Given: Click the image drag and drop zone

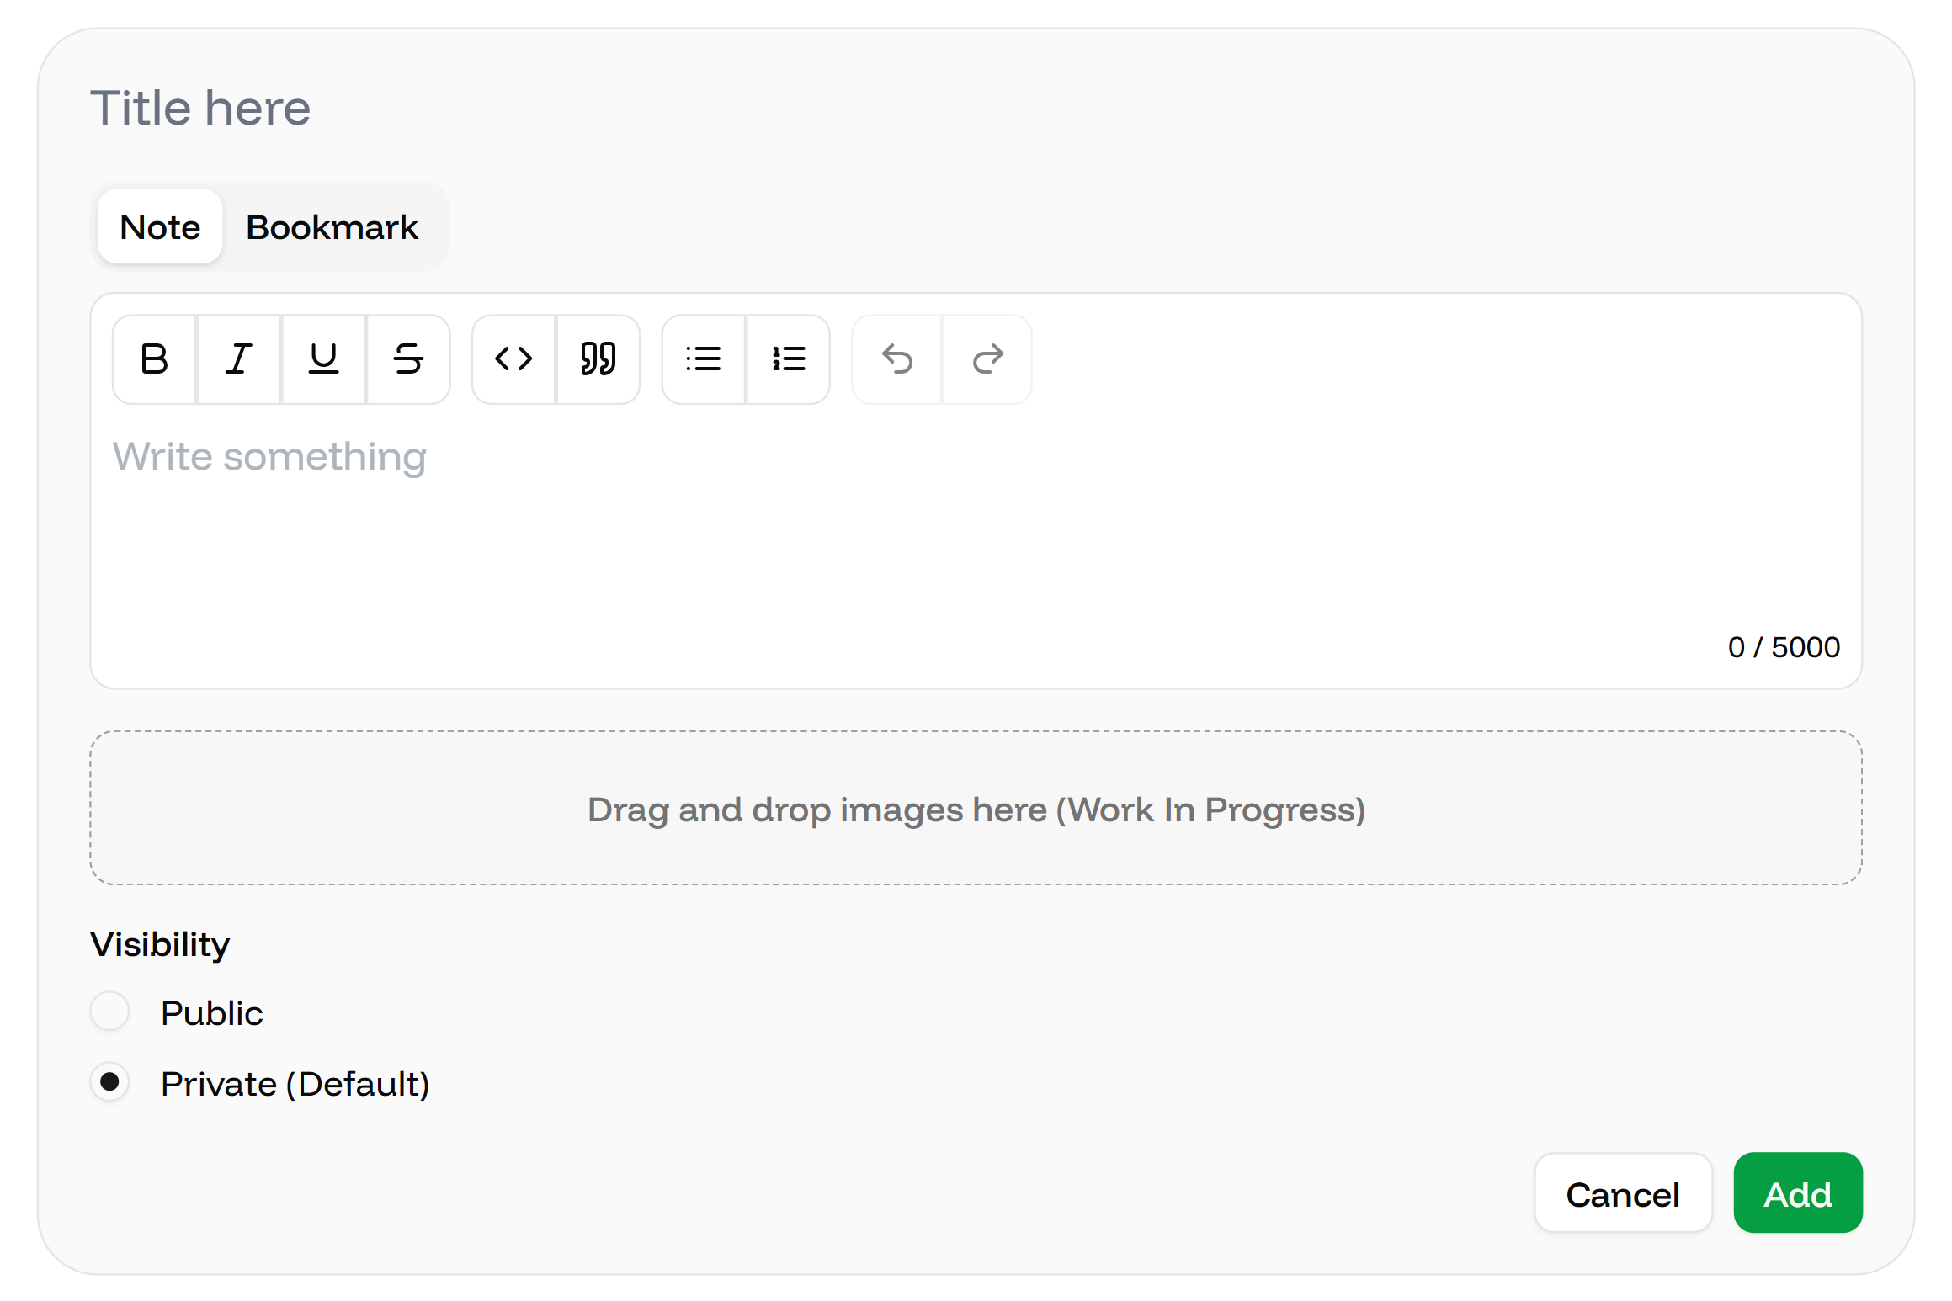Looking at the screenshot, I should tap(976, 808).
